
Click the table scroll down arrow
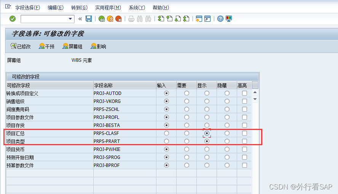(255, 99)
